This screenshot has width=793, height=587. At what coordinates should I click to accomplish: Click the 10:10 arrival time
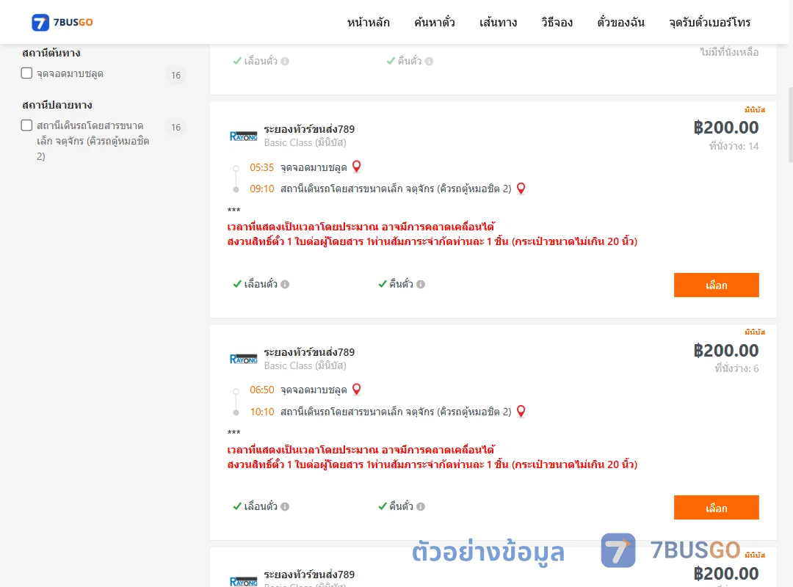click(x=261, y=412)
